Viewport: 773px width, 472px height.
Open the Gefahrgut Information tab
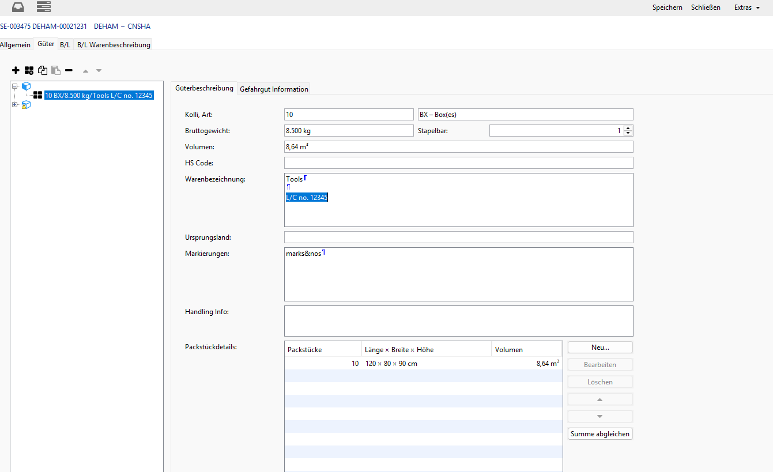(x=274, y=89)
